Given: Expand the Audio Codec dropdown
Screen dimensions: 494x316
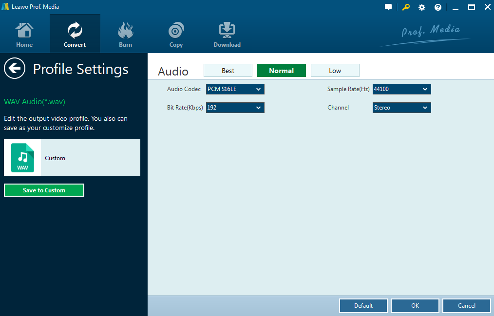Looking at the screenshot, I should (x=235, y=89).
